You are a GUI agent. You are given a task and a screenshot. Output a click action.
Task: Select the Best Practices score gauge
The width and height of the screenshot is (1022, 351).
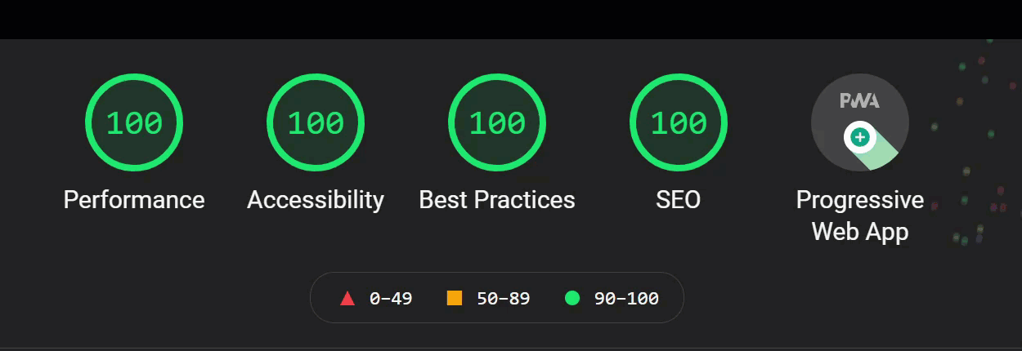(x=497, y=122)
